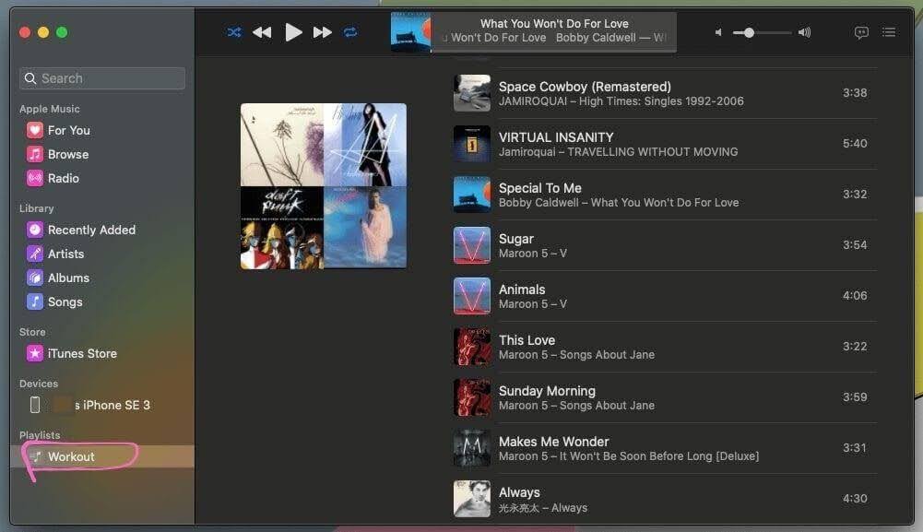Click the iTunes Store star icon

(x=35, y=353)
